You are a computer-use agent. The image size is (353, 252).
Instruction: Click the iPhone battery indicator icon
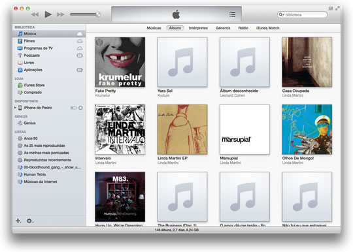[x=73, y=108]
